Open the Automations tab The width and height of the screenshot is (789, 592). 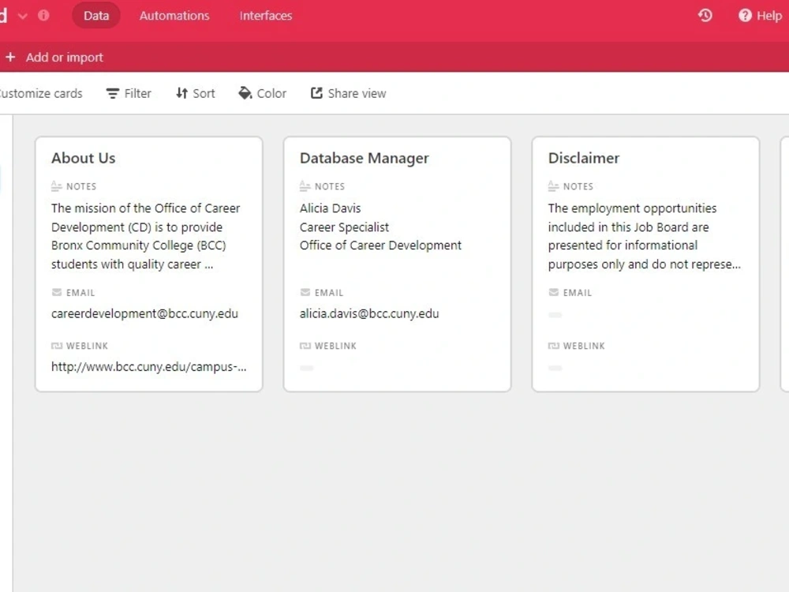(x=174, y=16)
